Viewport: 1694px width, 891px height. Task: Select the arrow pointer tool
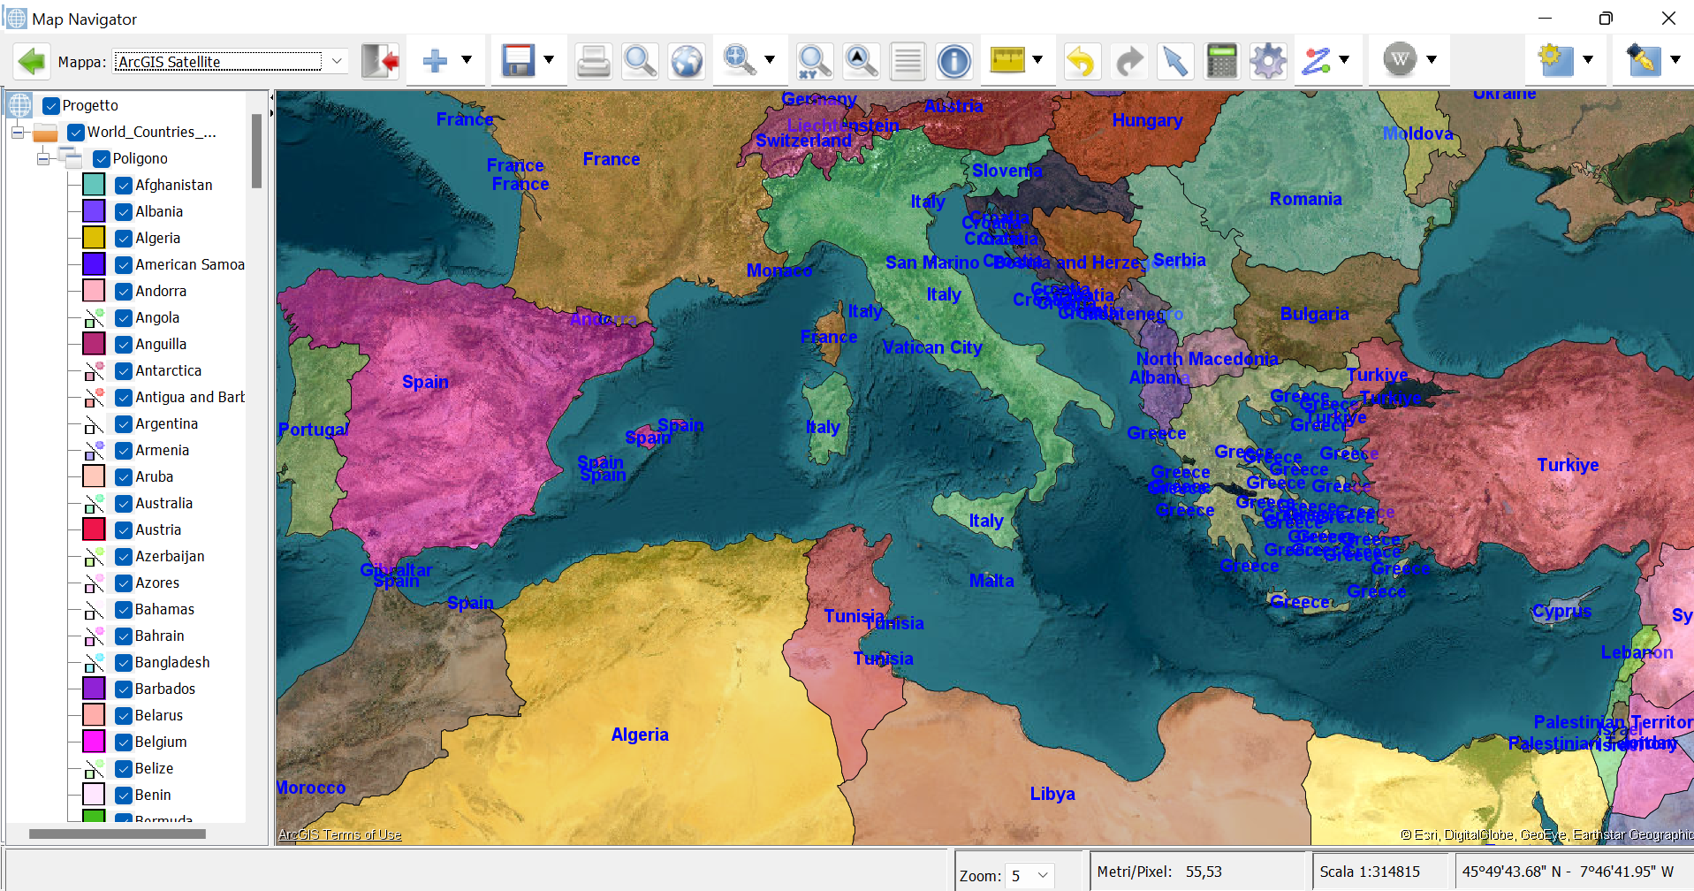1175,62
